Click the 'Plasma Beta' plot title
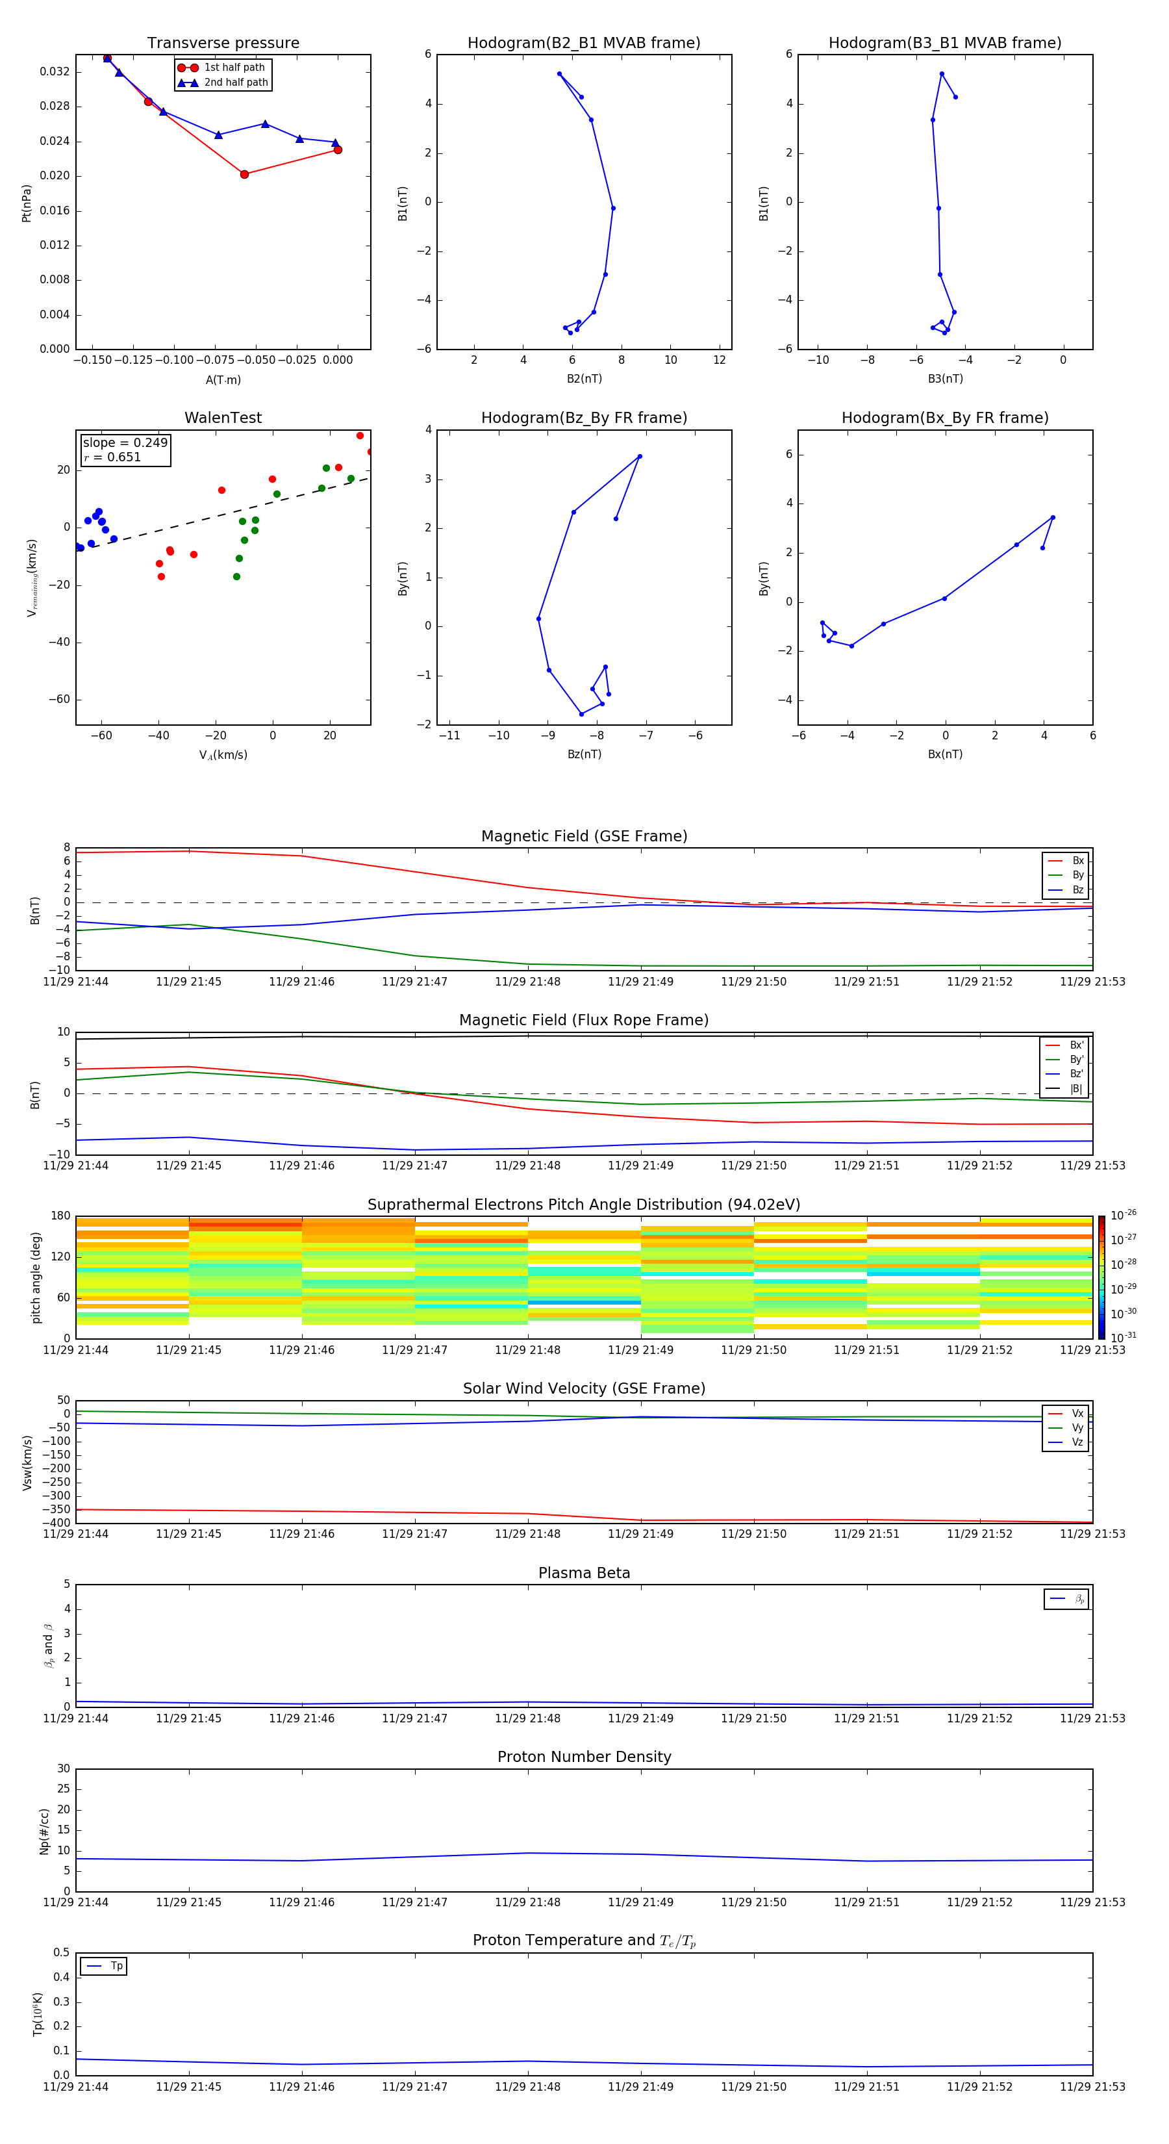Image resolution: width=1169 pixels, height=2144 pixels. click(x=584, y=1573)
